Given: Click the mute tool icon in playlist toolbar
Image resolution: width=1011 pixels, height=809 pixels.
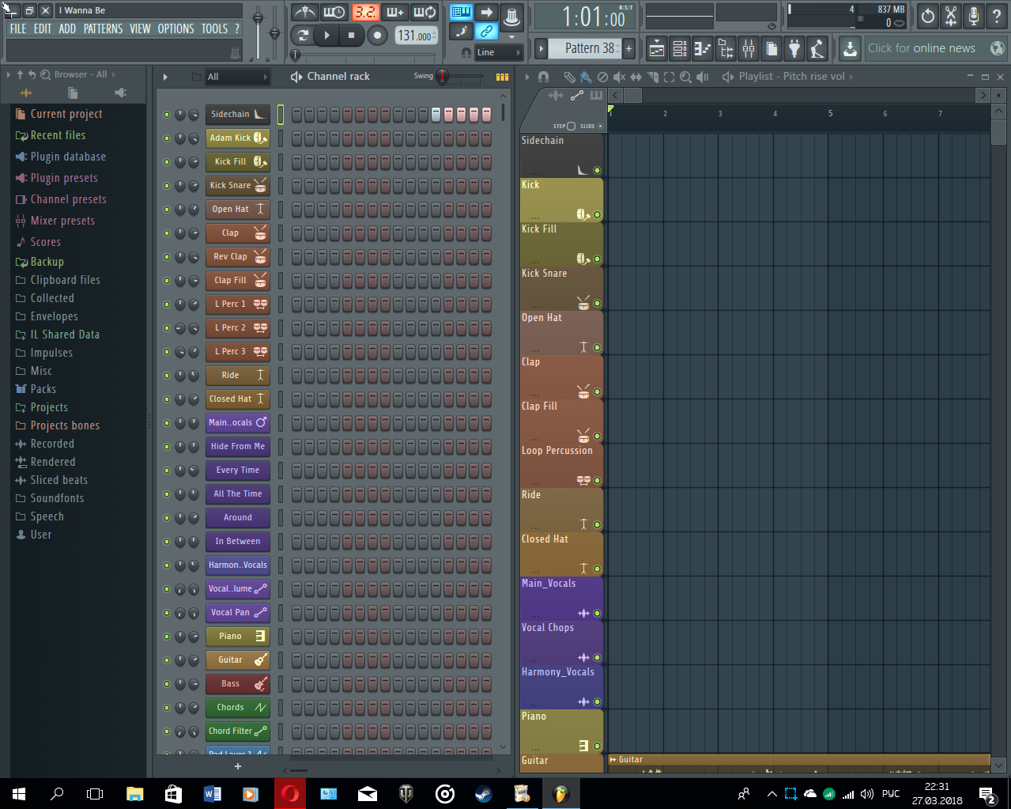Looking at the screenshot, I should (619, 77).
